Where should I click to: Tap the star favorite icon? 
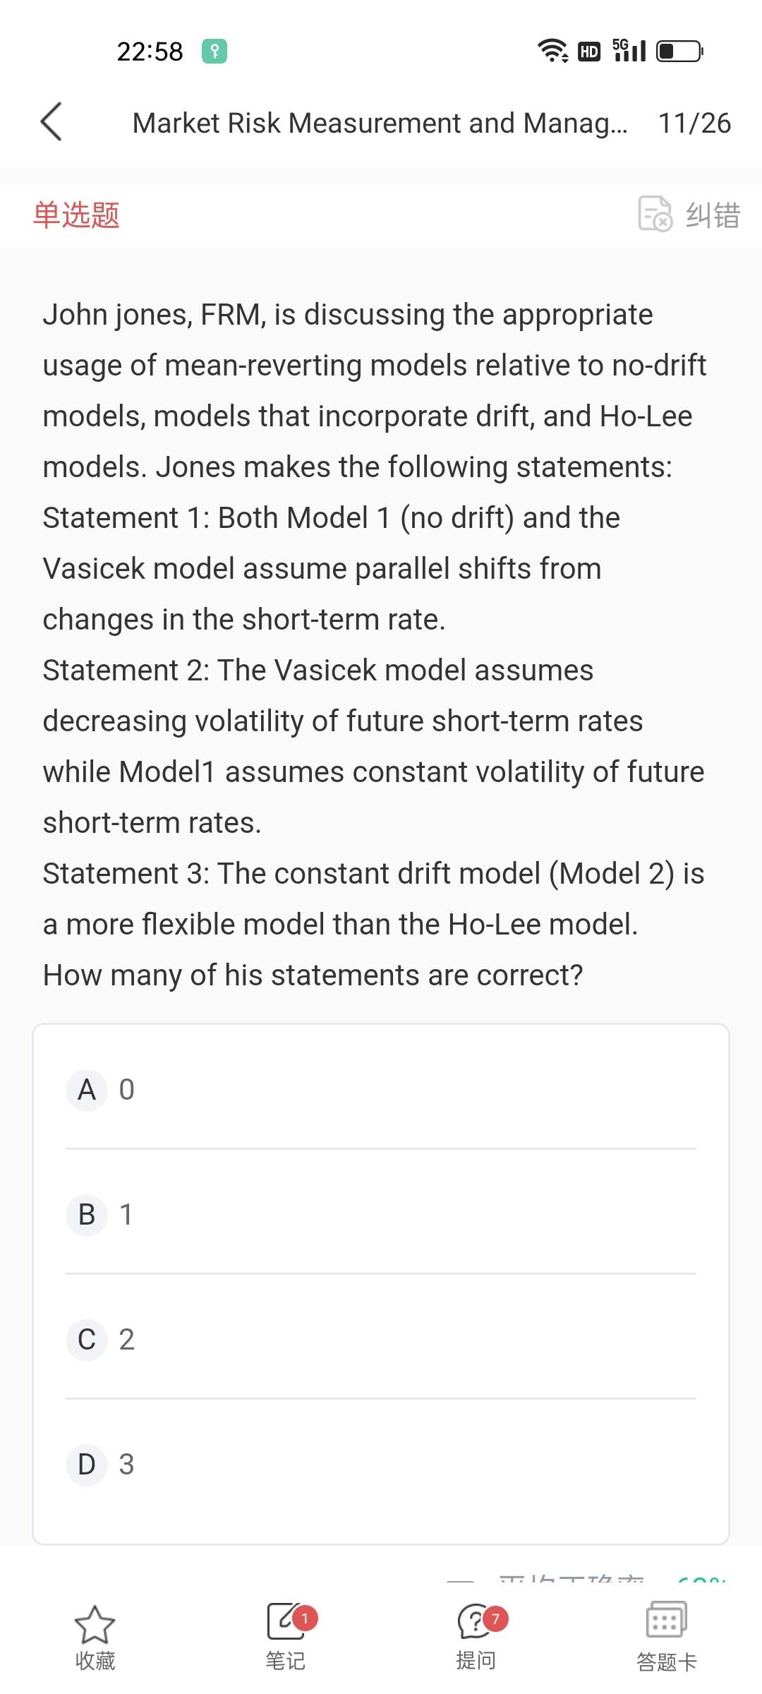point(95,1624)
